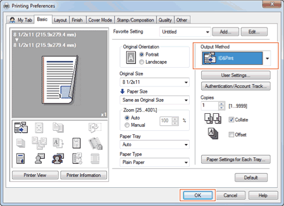Click the Help button

[x=263, y=195]
